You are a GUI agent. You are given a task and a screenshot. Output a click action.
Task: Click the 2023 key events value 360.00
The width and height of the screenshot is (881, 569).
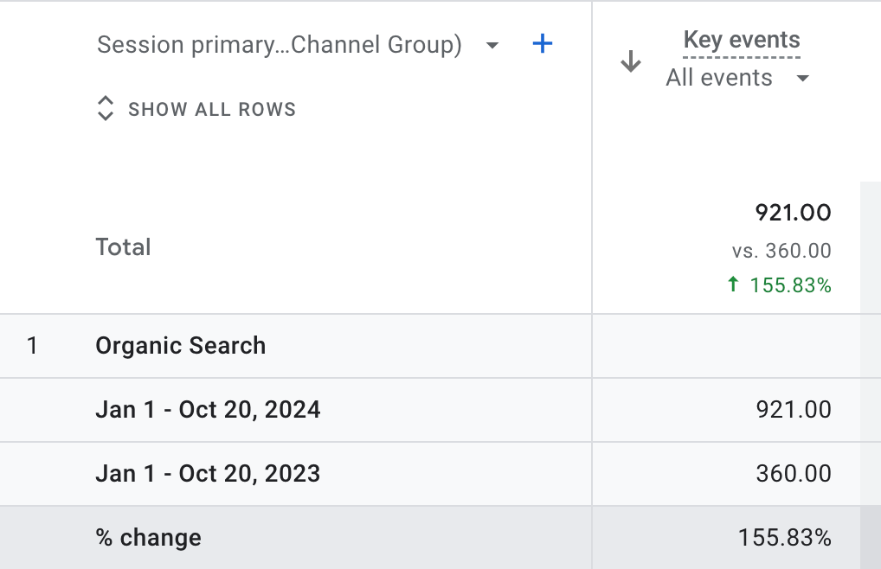click(x=794, y=474)
